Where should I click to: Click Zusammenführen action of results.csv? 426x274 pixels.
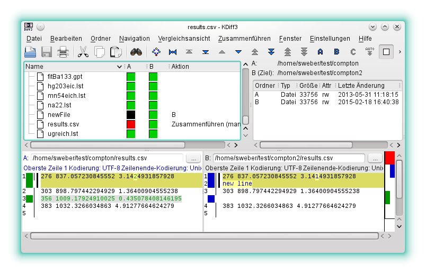(x=206, y=124)
